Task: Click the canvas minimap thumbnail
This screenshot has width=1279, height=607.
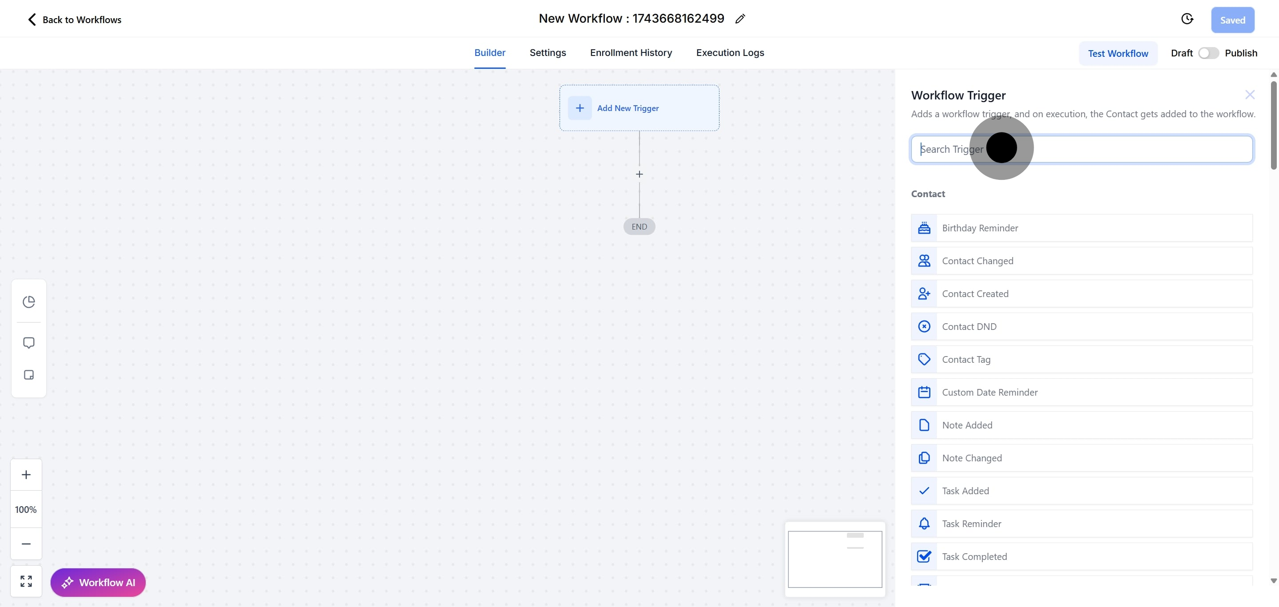Action: pos(834,559)
